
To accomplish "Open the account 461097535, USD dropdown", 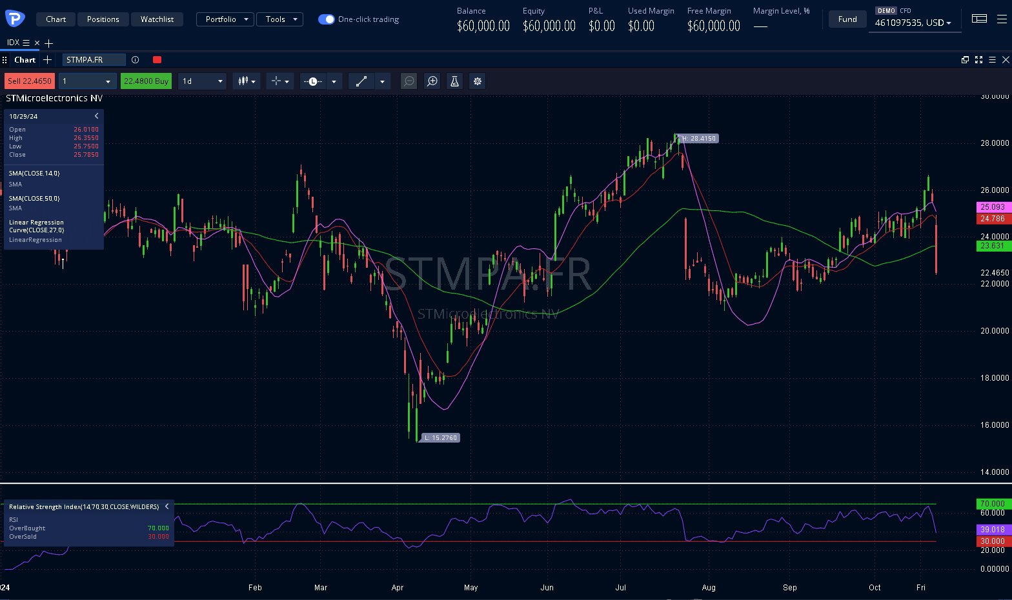I will coord(913,23).
